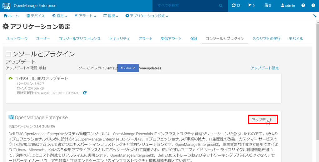Click the 1 件の利用可能なアップデート text
Viewport: 319px width, 162px height.
coord(42,79)
